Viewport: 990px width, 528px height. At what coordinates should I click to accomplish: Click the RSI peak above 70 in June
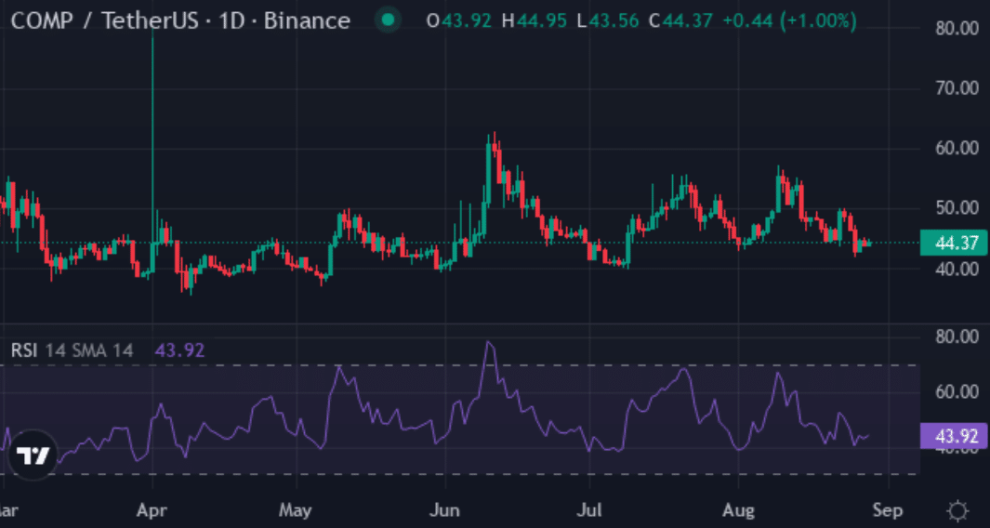489,343
